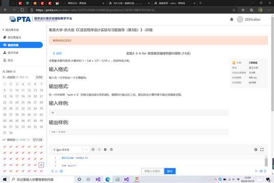The image size is (274, 183).
Task: Open function problem number 1
Action: (5, 84)
